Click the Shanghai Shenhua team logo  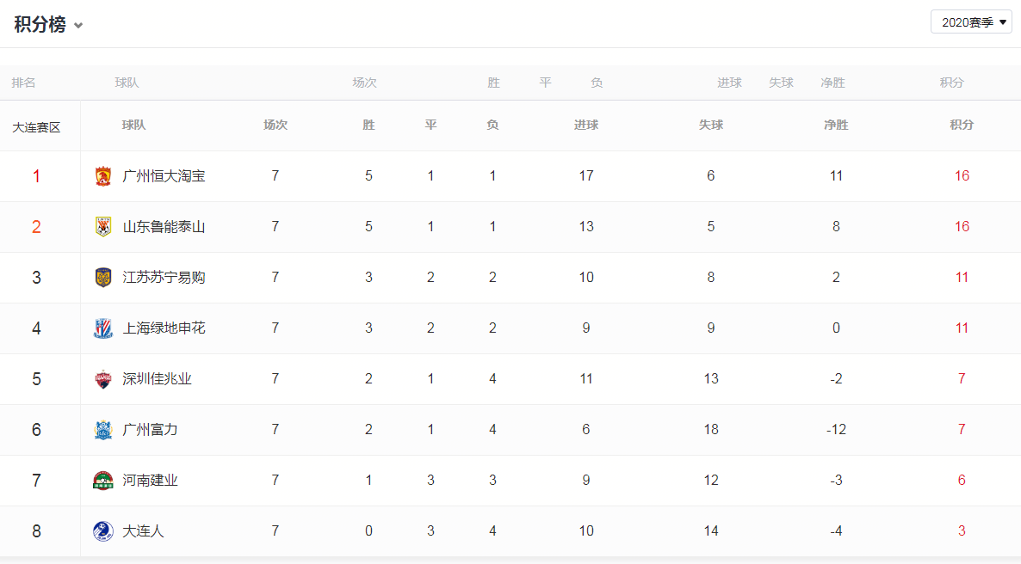(x=103, y=328)
